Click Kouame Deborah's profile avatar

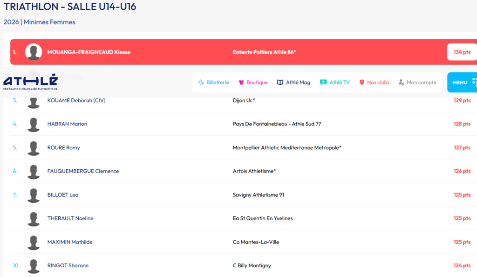34,101
